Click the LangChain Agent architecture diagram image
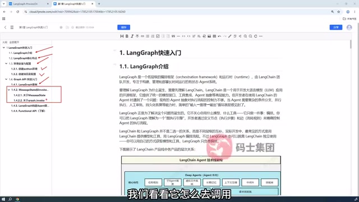Screen dimensions: 359x202 click(201, 176)
